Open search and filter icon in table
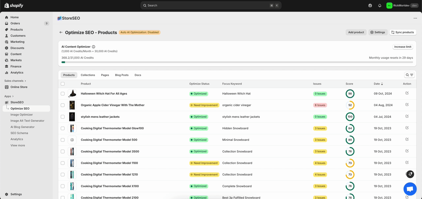The image size is (422, 199). click(x=409, y=75)
